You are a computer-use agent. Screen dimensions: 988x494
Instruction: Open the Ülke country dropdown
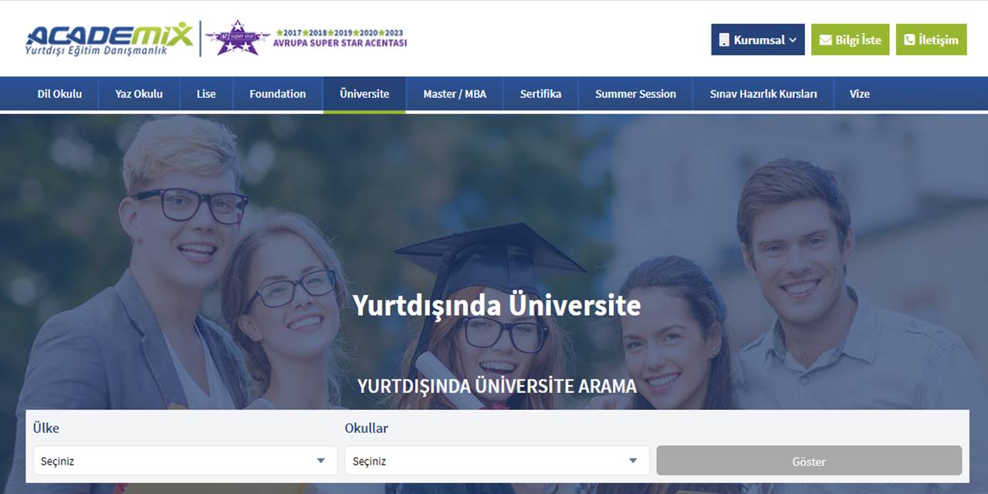pos(184,461)
